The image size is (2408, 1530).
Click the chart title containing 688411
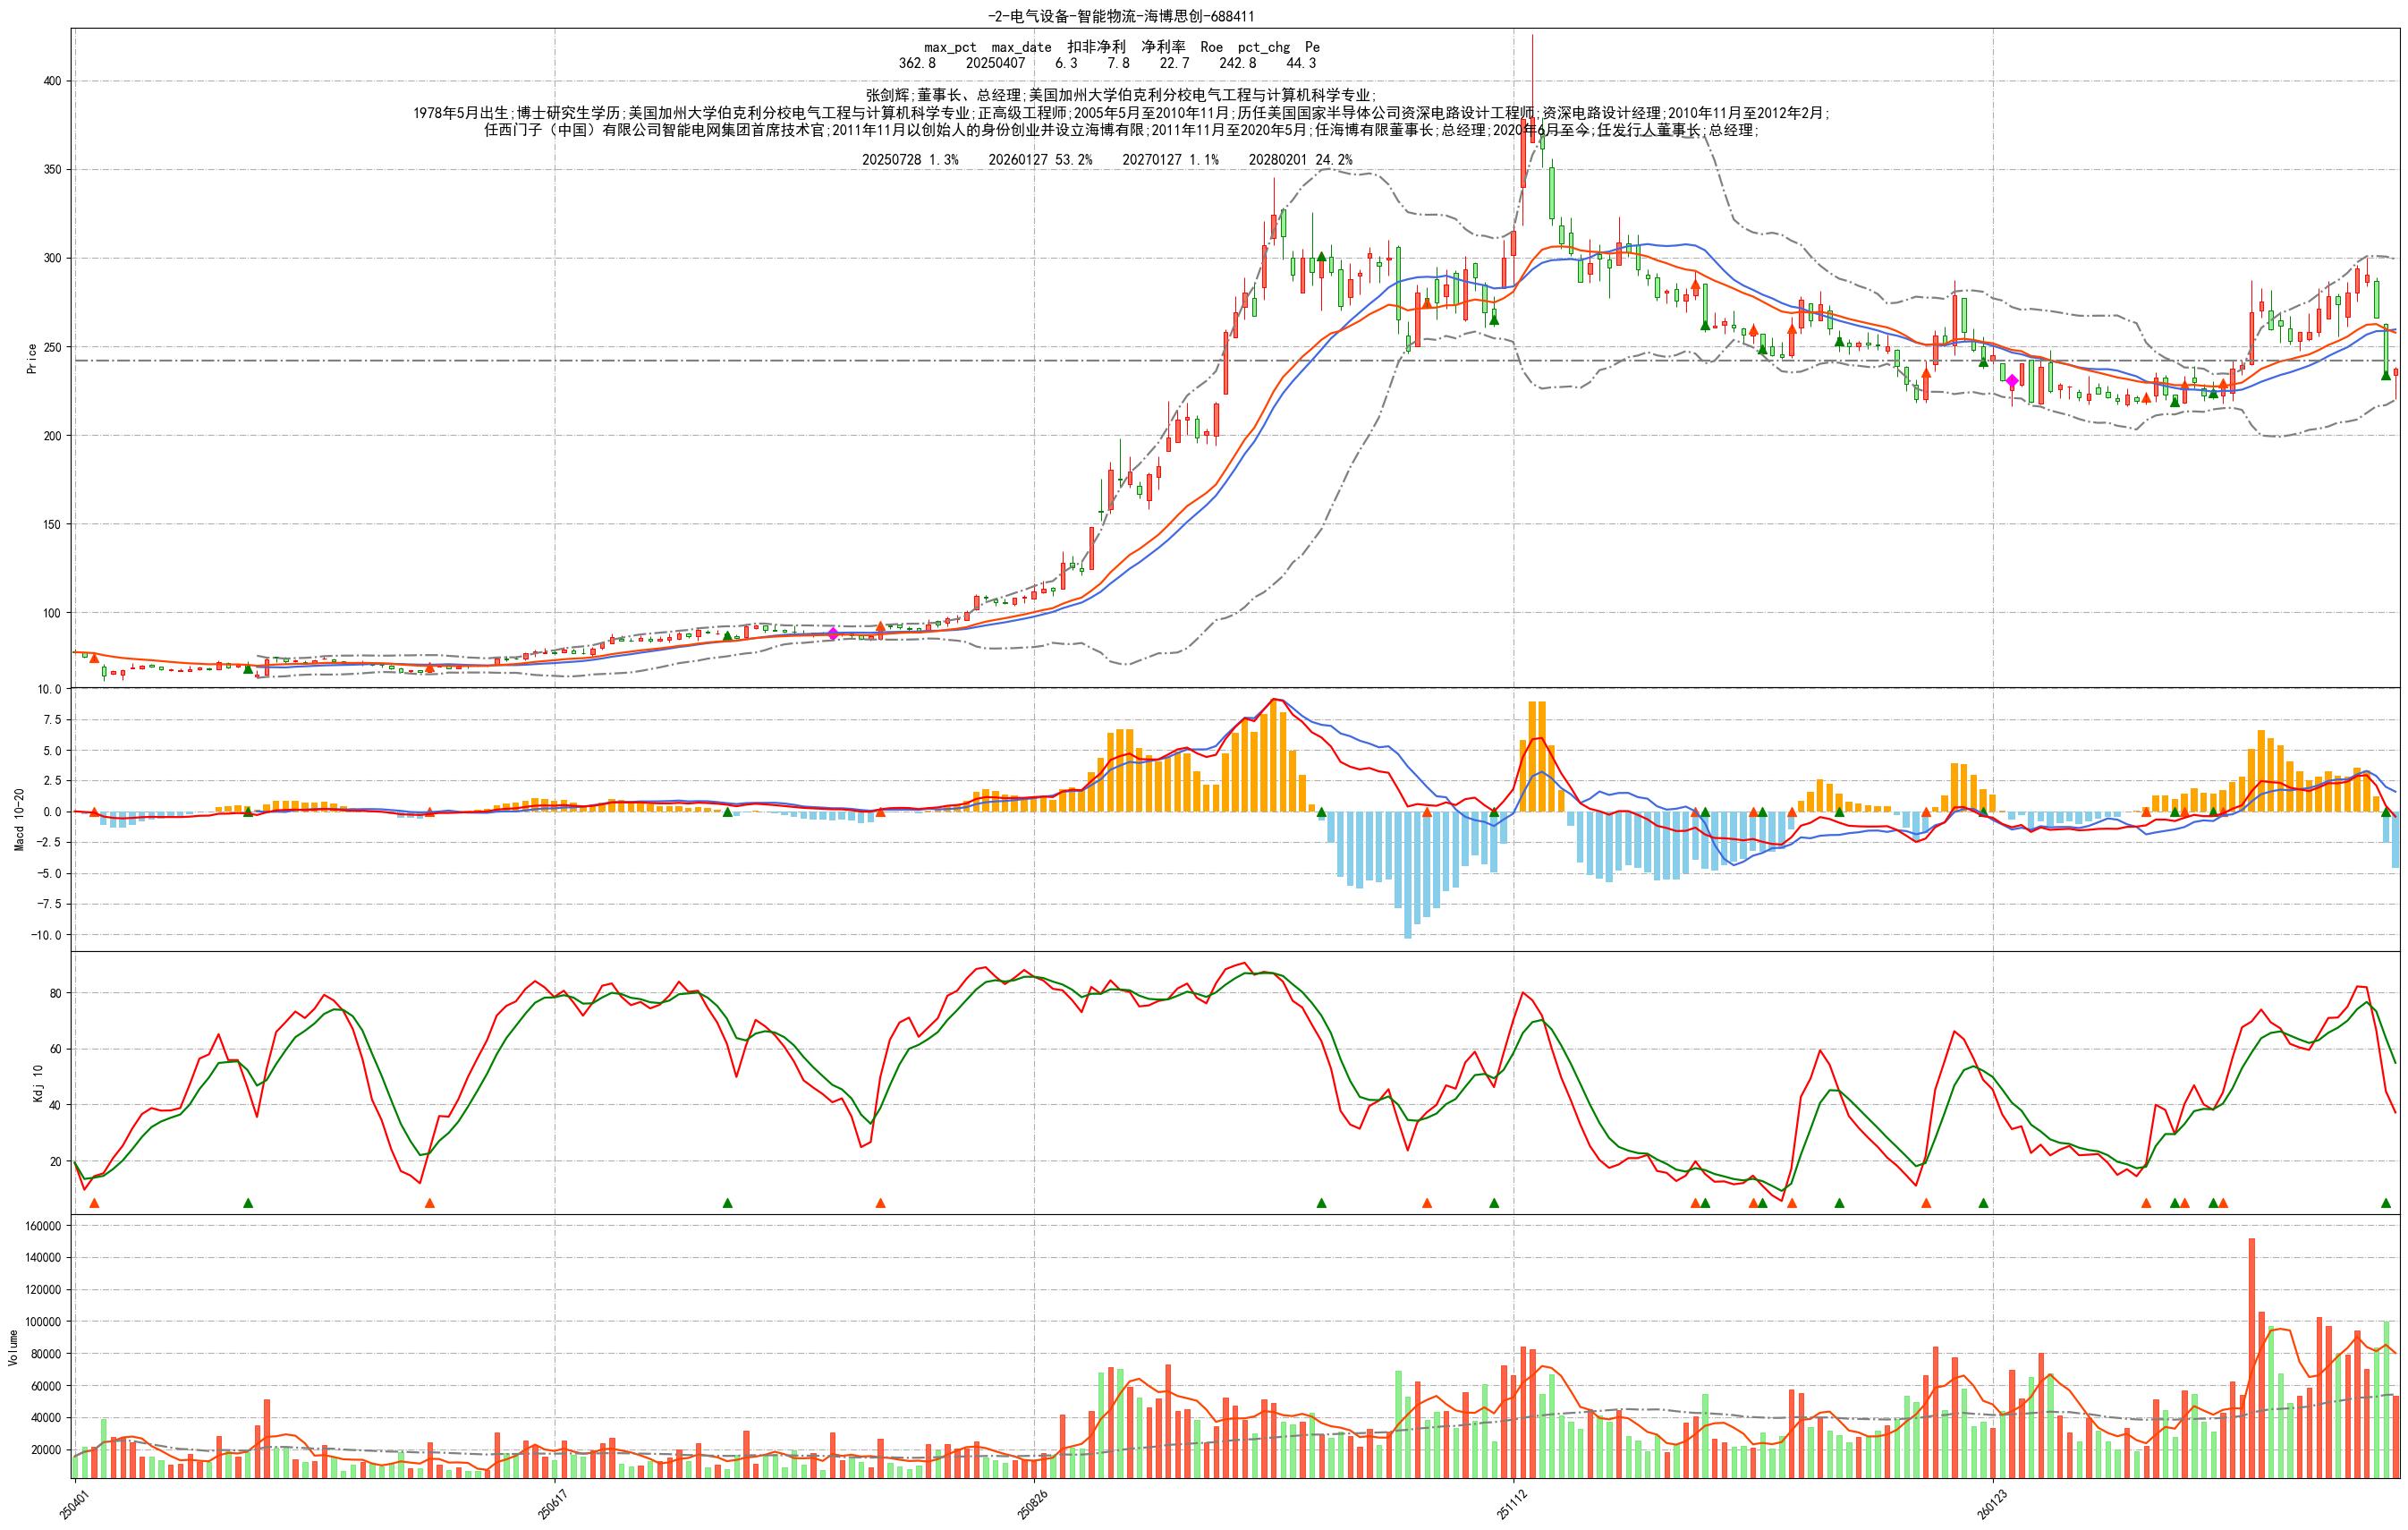point(1120,16)
